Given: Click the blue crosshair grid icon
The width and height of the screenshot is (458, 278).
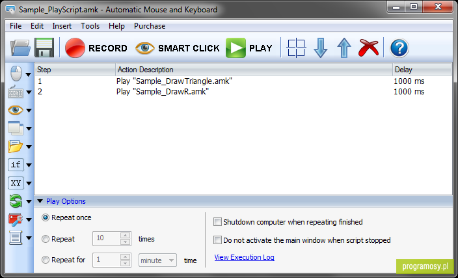Looking at the screenshot, I should (296, 48).
